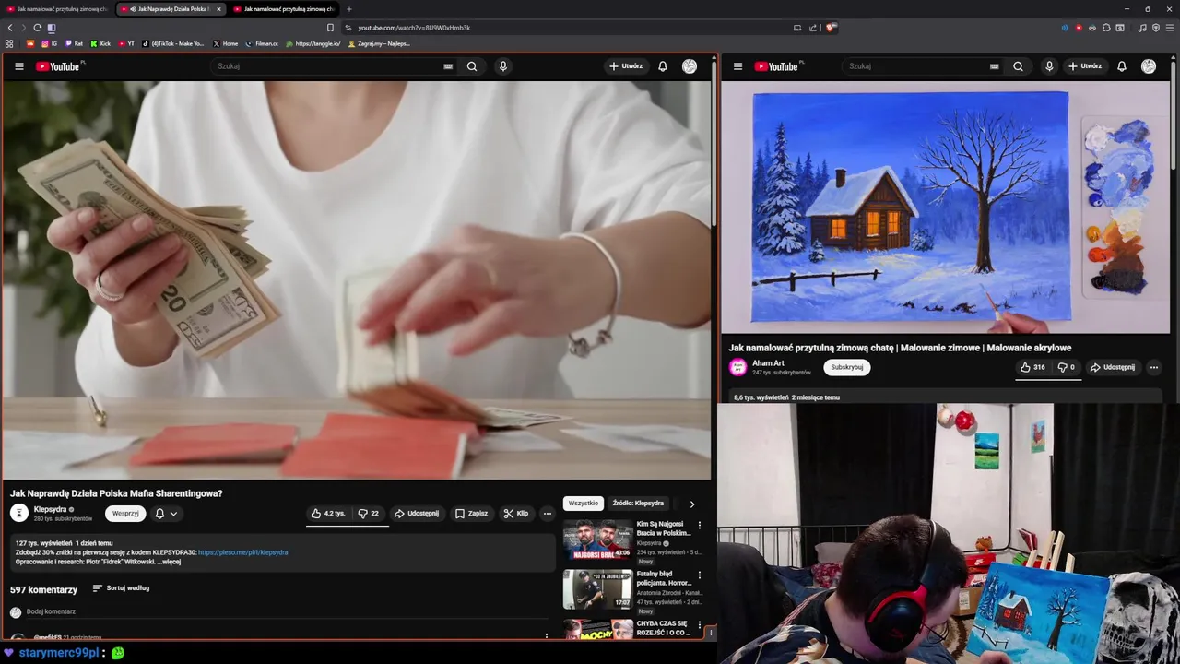
Task: Select the 'Źródło: Klepsydra' filter chip
Action: [638, 504]
